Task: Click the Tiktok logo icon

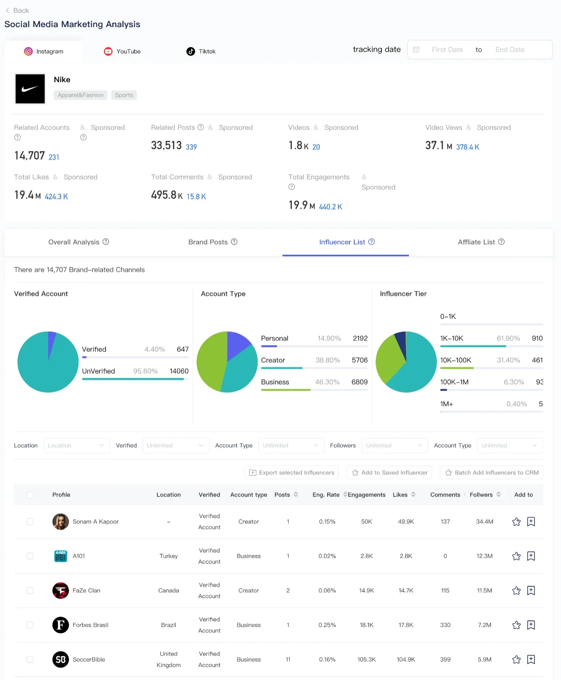Action: (x=191, y=51)
